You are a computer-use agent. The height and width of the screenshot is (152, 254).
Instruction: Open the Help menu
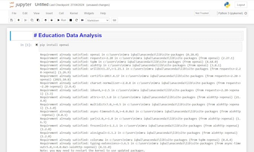(103, 13)
